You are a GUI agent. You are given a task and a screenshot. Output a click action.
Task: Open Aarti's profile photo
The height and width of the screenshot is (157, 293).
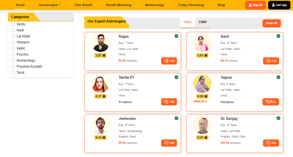(x=202, y=43)
